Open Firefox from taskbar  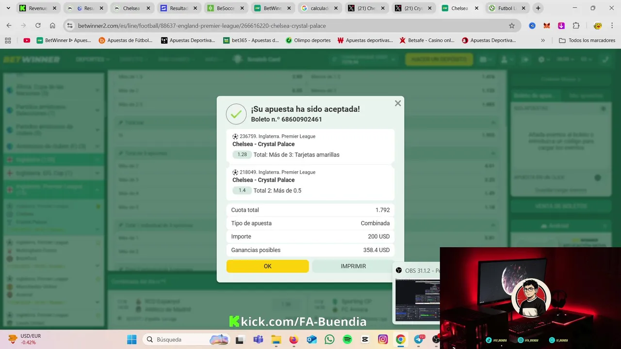point(294,339)
